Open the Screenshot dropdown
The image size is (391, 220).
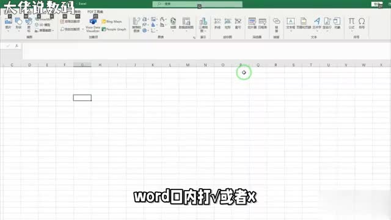[x=45, y=30]
